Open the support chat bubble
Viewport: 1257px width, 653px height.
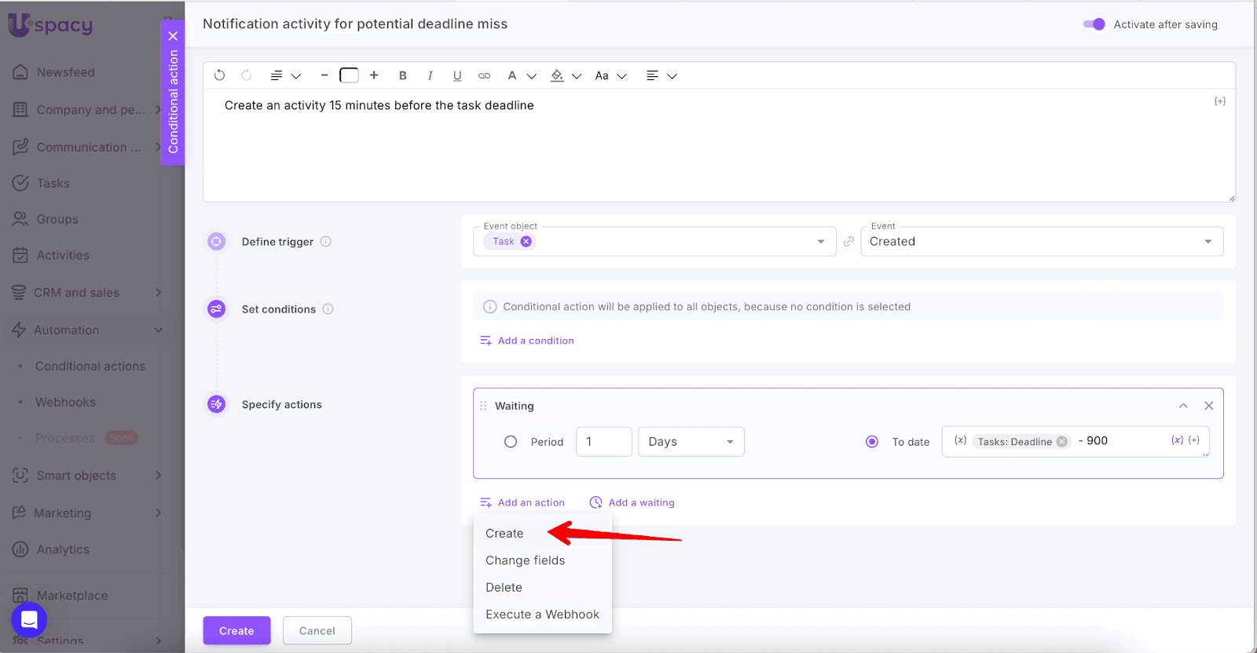29,620
